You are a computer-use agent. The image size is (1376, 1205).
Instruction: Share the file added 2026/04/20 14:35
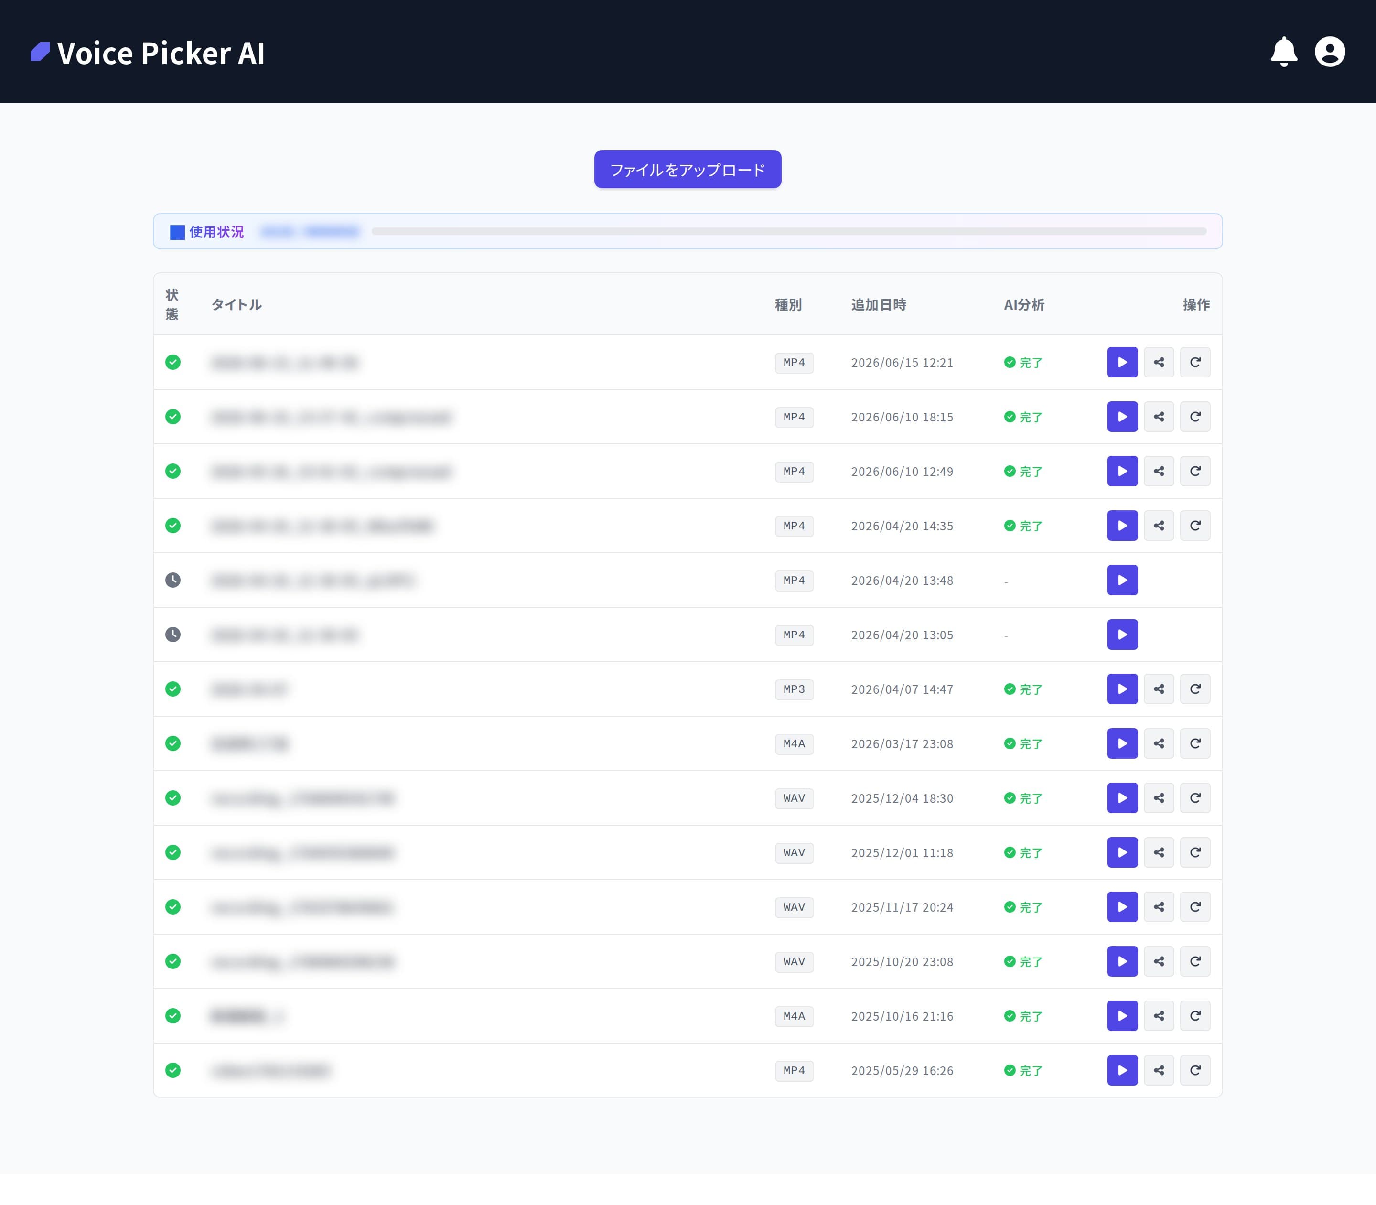point(1159,526)
